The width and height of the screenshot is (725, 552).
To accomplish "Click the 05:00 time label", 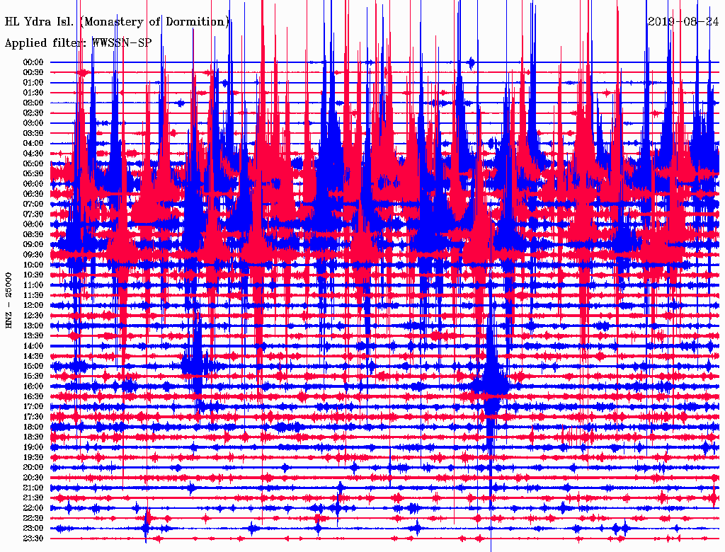I will pyautogui.click(x=33, y=163).
